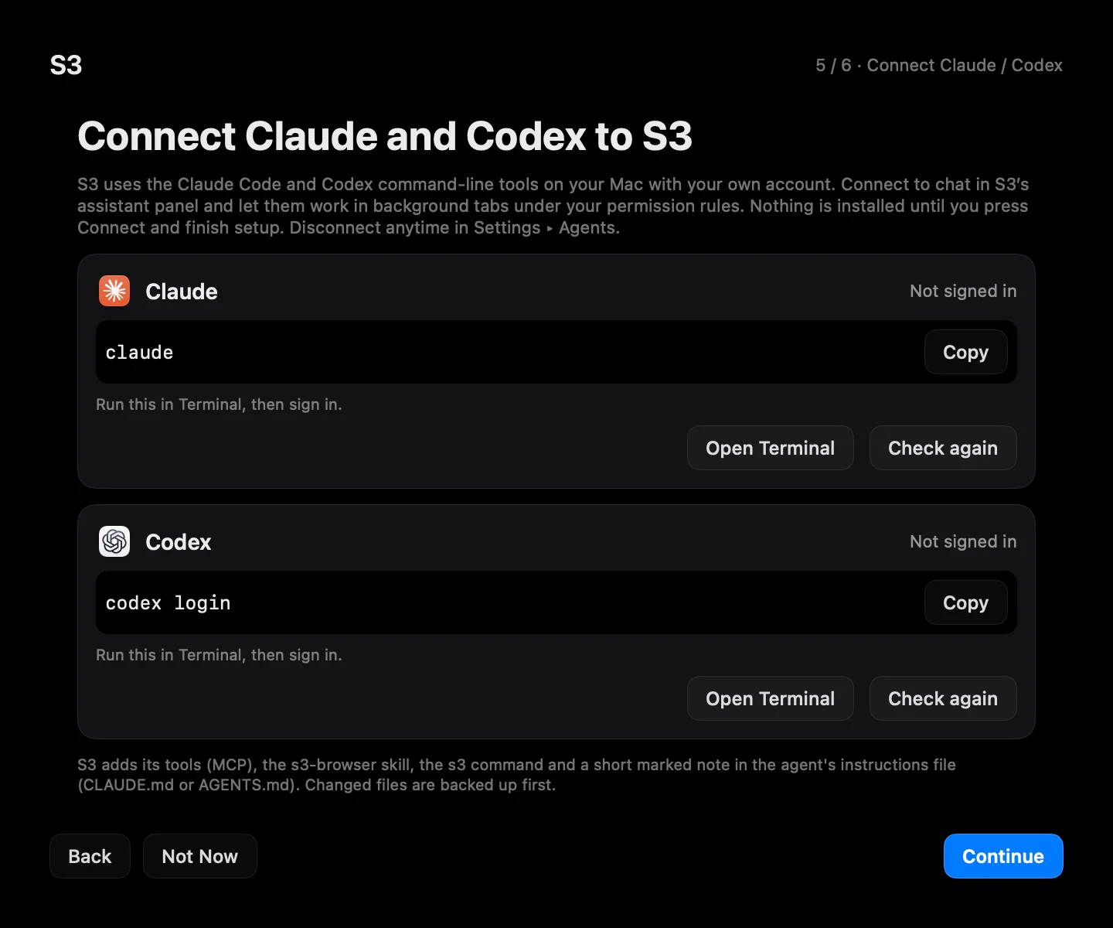The width and height of the screenshot is (1113, 928).
Task: Open Terminal for Codex
Action: pos(770,698)
